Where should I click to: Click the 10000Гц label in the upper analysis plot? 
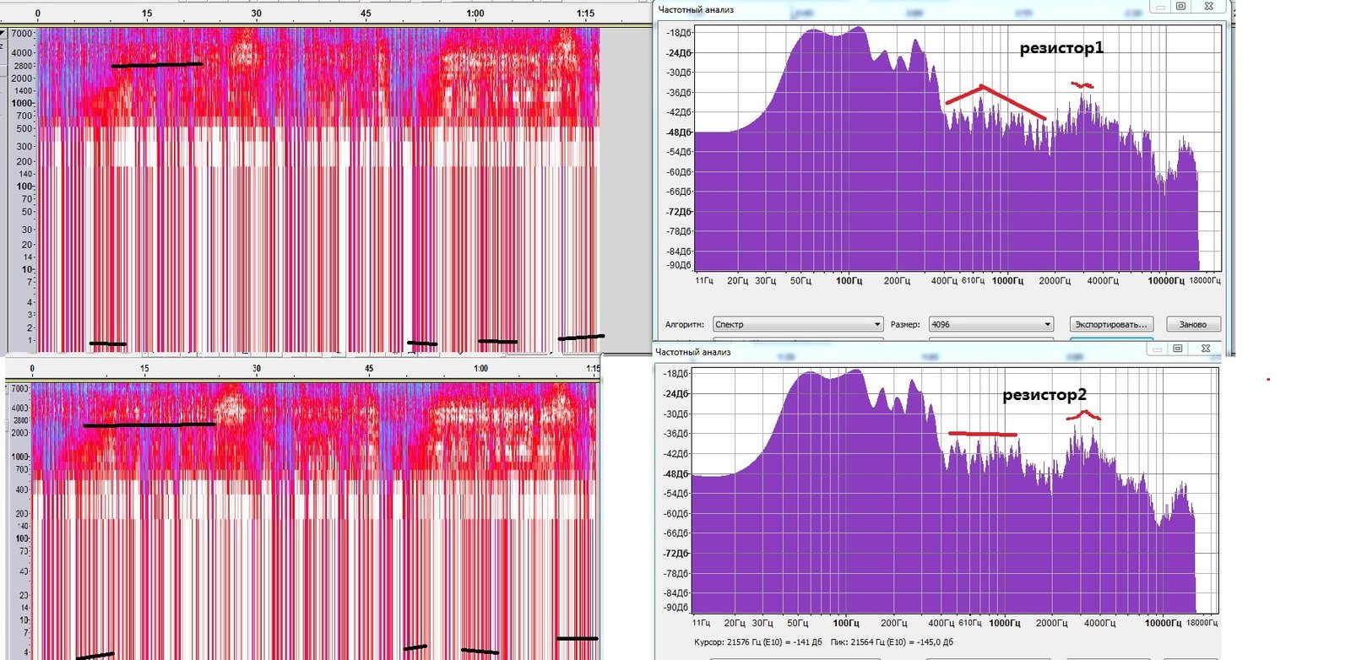pyautogui.click(x=1166, y=281)
